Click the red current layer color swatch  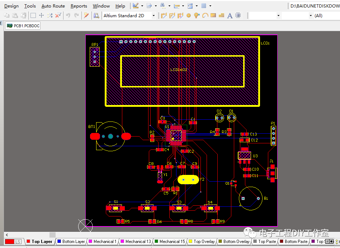click(x=10, y=242)
